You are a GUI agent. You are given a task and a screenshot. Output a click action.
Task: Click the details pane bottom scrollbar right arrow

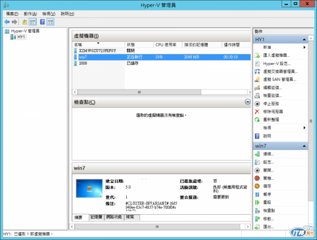click(248, 227)
